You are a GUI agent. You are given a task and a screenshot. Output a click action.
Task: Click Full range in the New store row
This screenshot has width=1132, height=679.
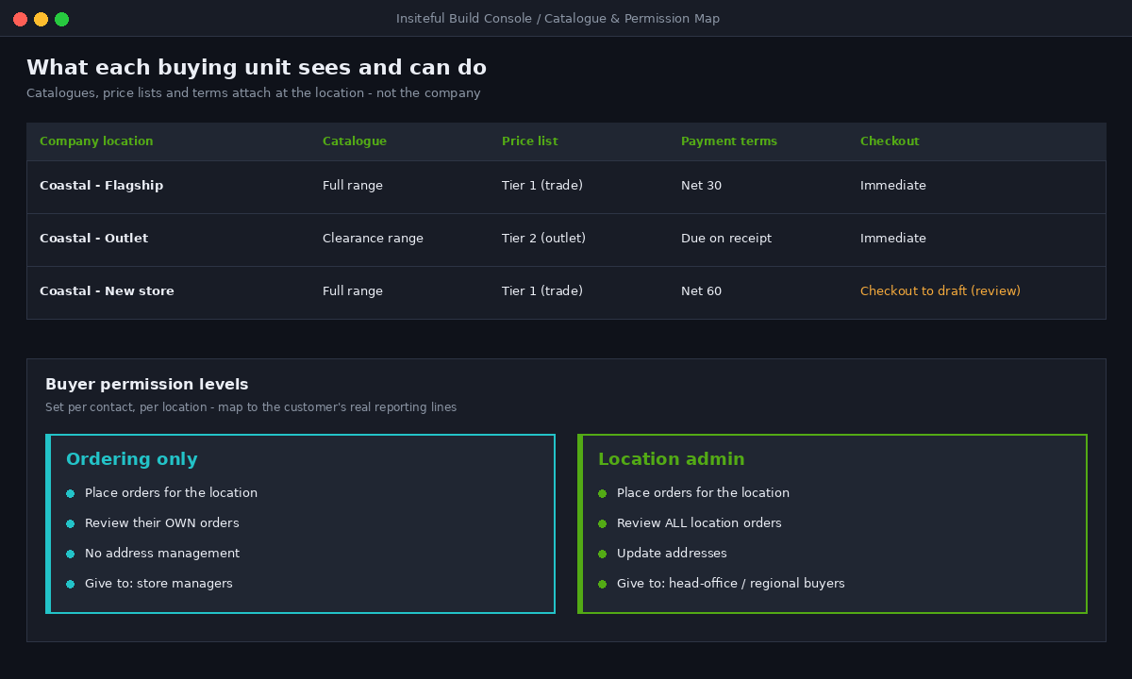click(x=353, y=291)
